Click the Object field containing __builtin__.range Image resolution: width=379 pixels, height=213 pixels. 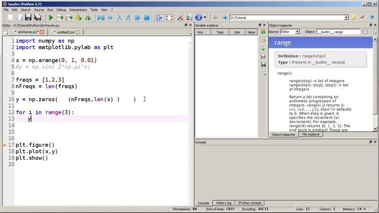338,32
